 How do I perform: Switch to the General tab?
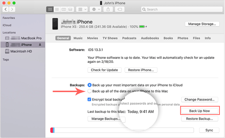click(63, 38)
